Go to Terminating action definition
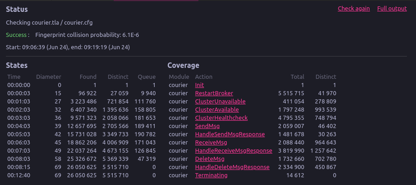The image size is (416, 185). [x=211, y=175]
